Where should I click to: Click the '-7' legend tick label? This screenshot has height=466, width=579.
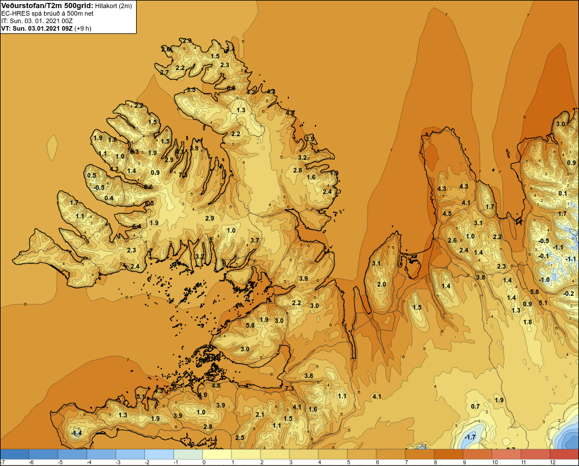pyautogui.click(x=2, y=463)
